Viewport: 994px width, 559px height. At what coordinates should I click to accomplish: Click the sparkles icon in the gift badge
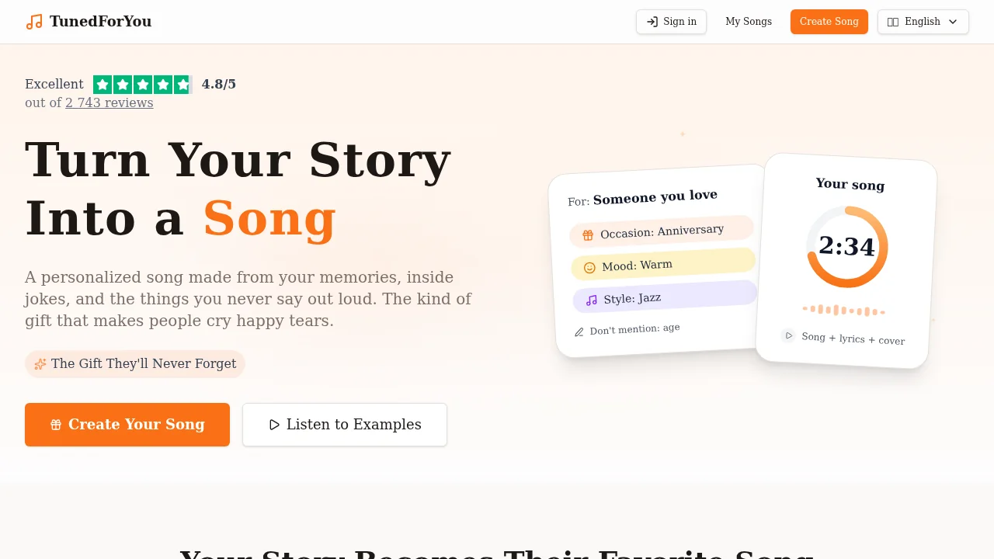tap(40, 363)
